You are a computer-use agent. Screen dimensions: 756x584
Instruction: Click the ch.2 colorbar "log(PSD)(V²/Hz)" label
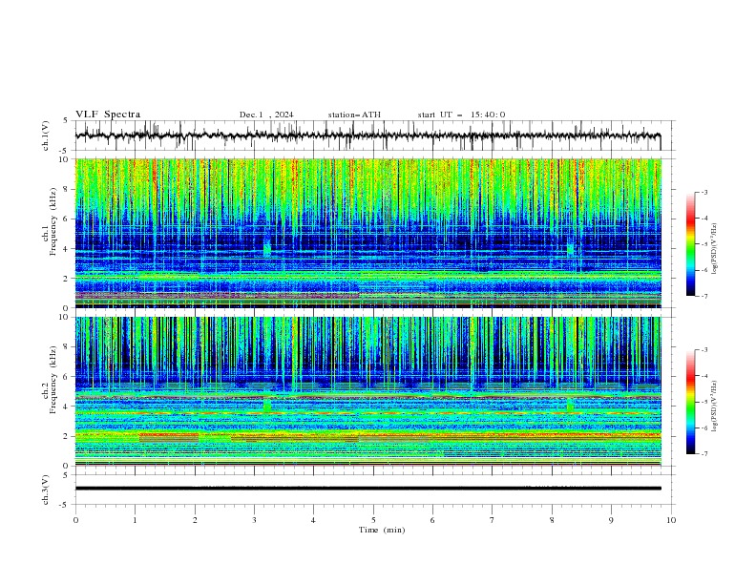pyautogui.click(x=715, y=407)
